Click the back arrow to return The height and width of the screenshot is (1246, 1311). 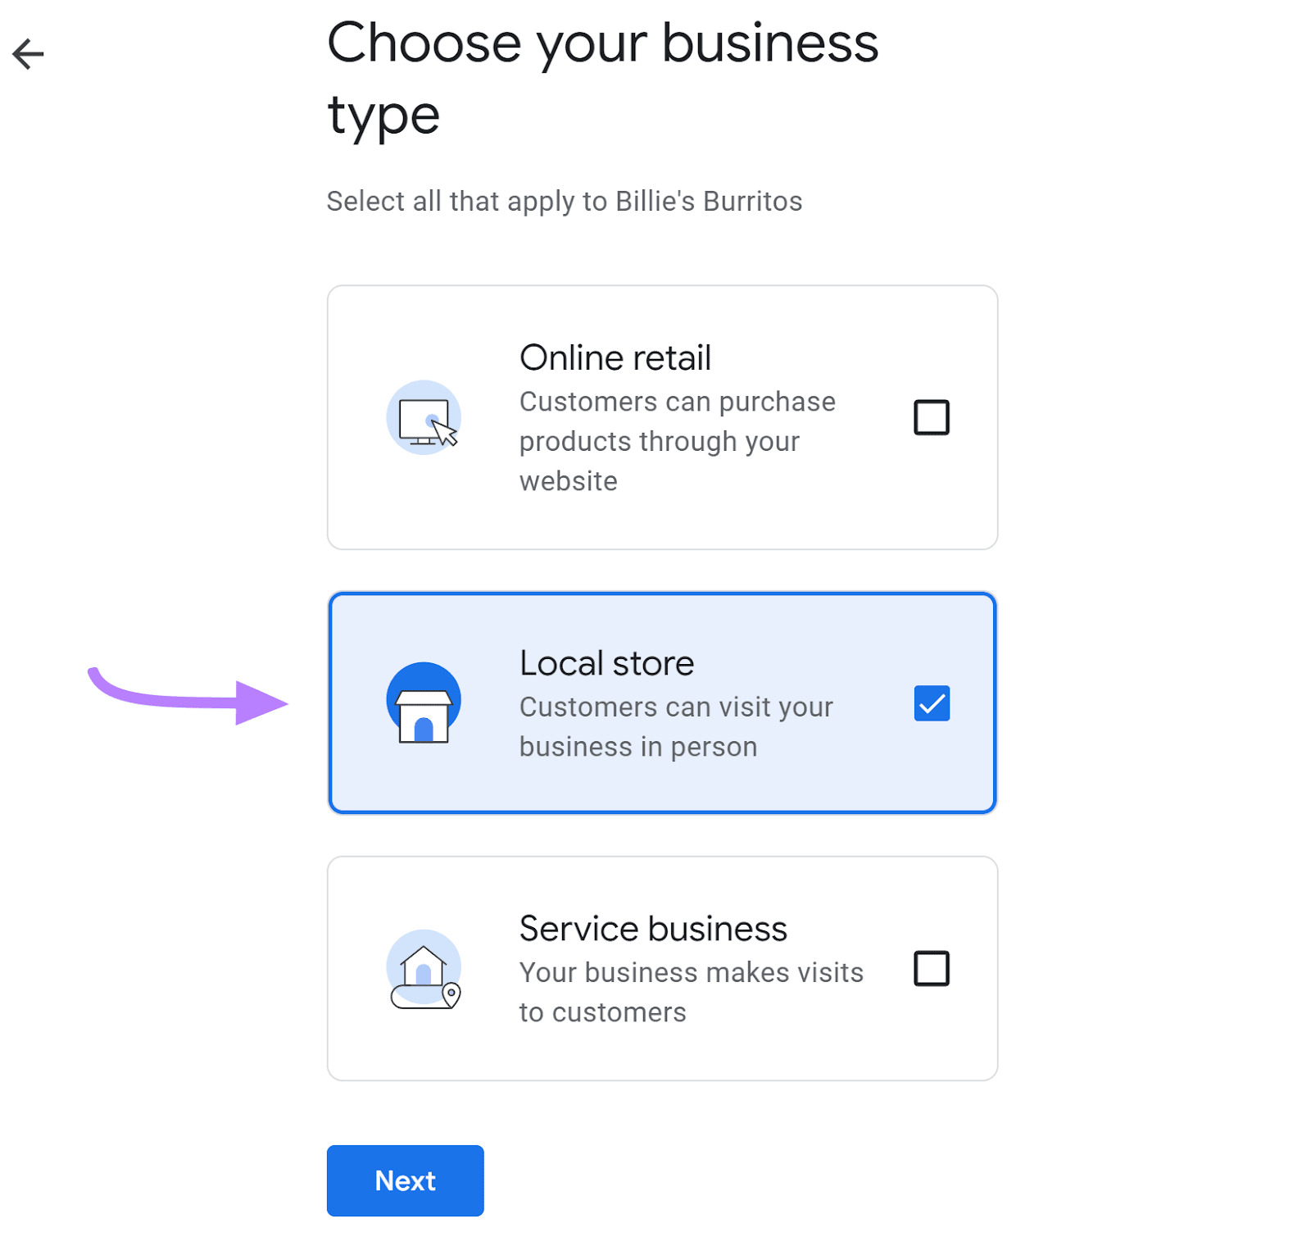point(27,52)
